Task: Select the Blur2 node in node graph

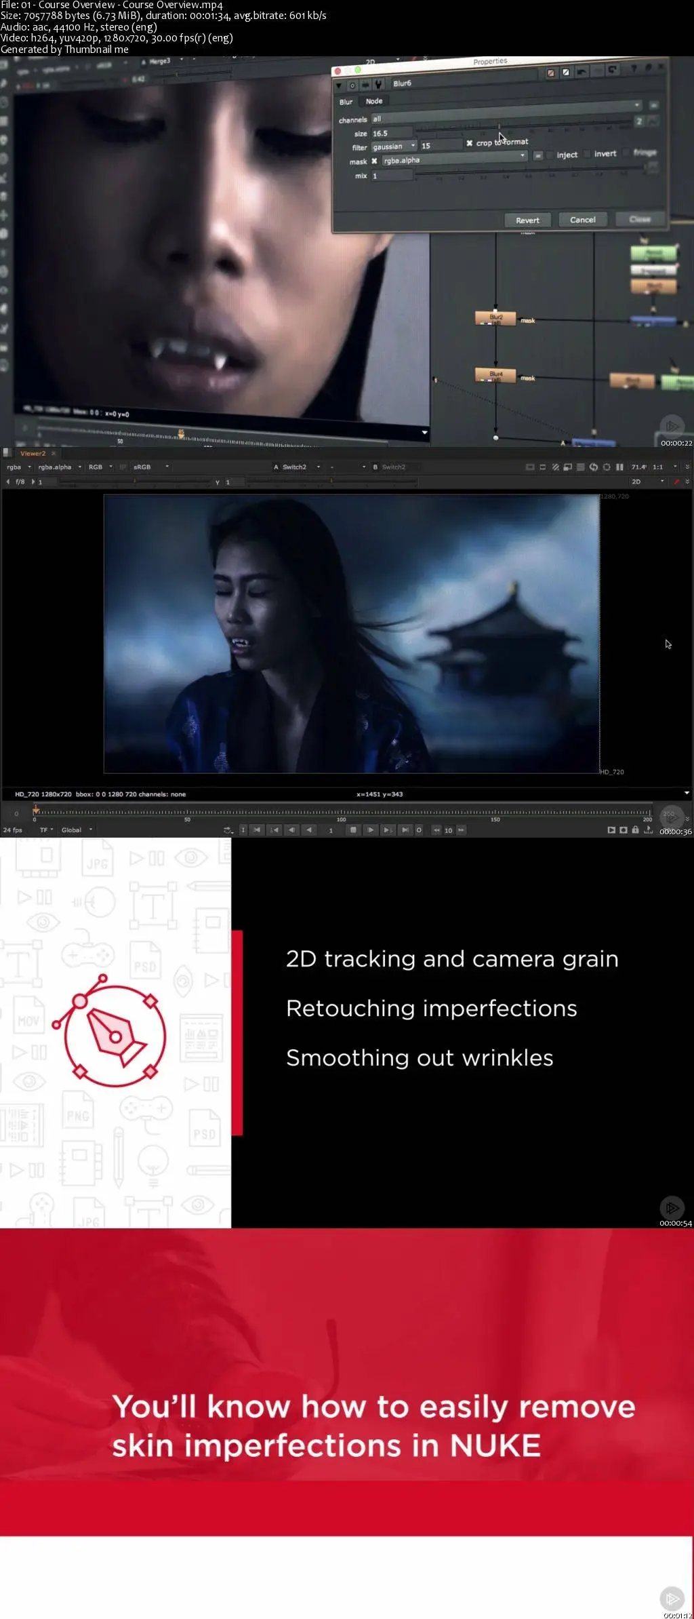Action: click(x=496, y=318)
